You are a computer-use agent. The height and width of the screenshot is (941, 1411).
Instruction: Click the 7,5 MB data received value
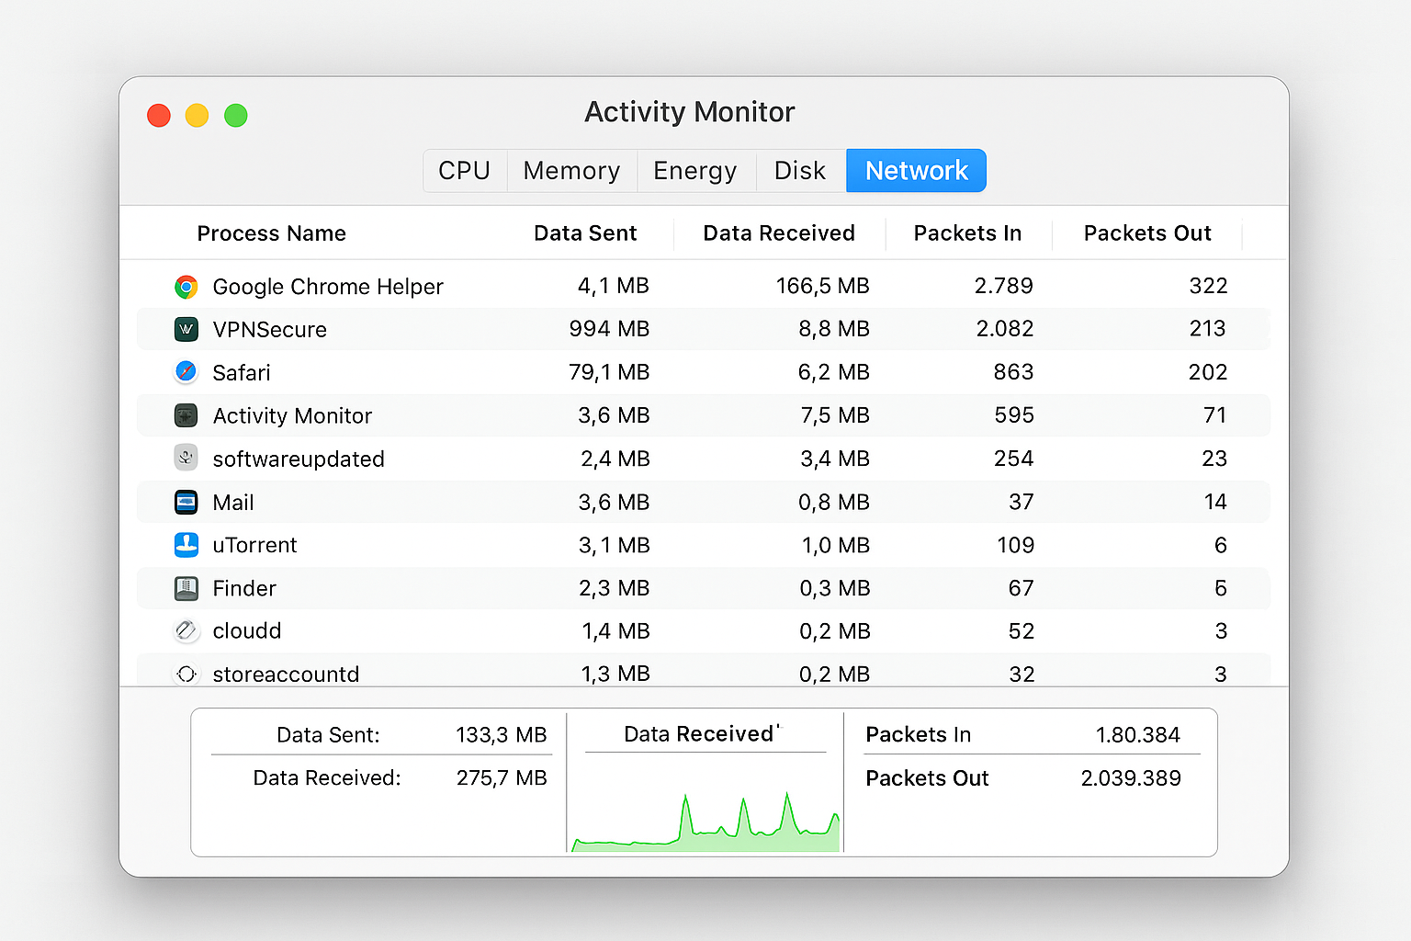tap(835, 415)
